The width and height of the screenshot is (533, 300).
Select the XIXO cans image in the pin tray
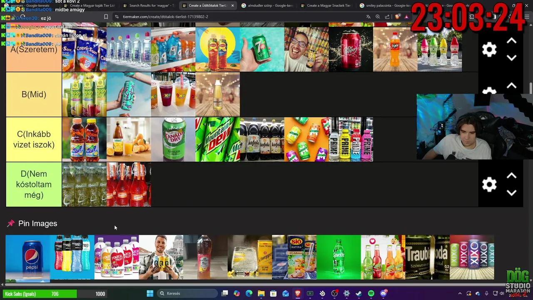coord(472,257)
